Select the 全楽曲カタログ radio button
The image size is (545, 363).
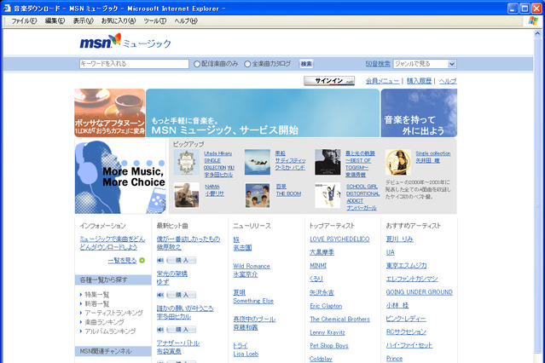[247, 64]
